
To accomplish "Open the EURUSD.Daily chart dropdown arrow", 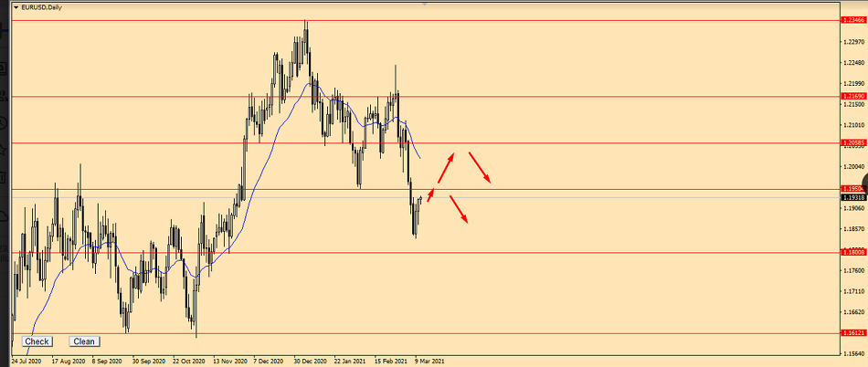I will [x=16, y=7].
